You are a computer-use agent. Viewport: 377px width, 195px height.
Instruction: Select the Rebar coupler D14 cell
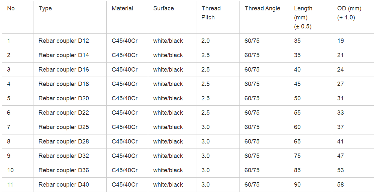pos(70,55)
